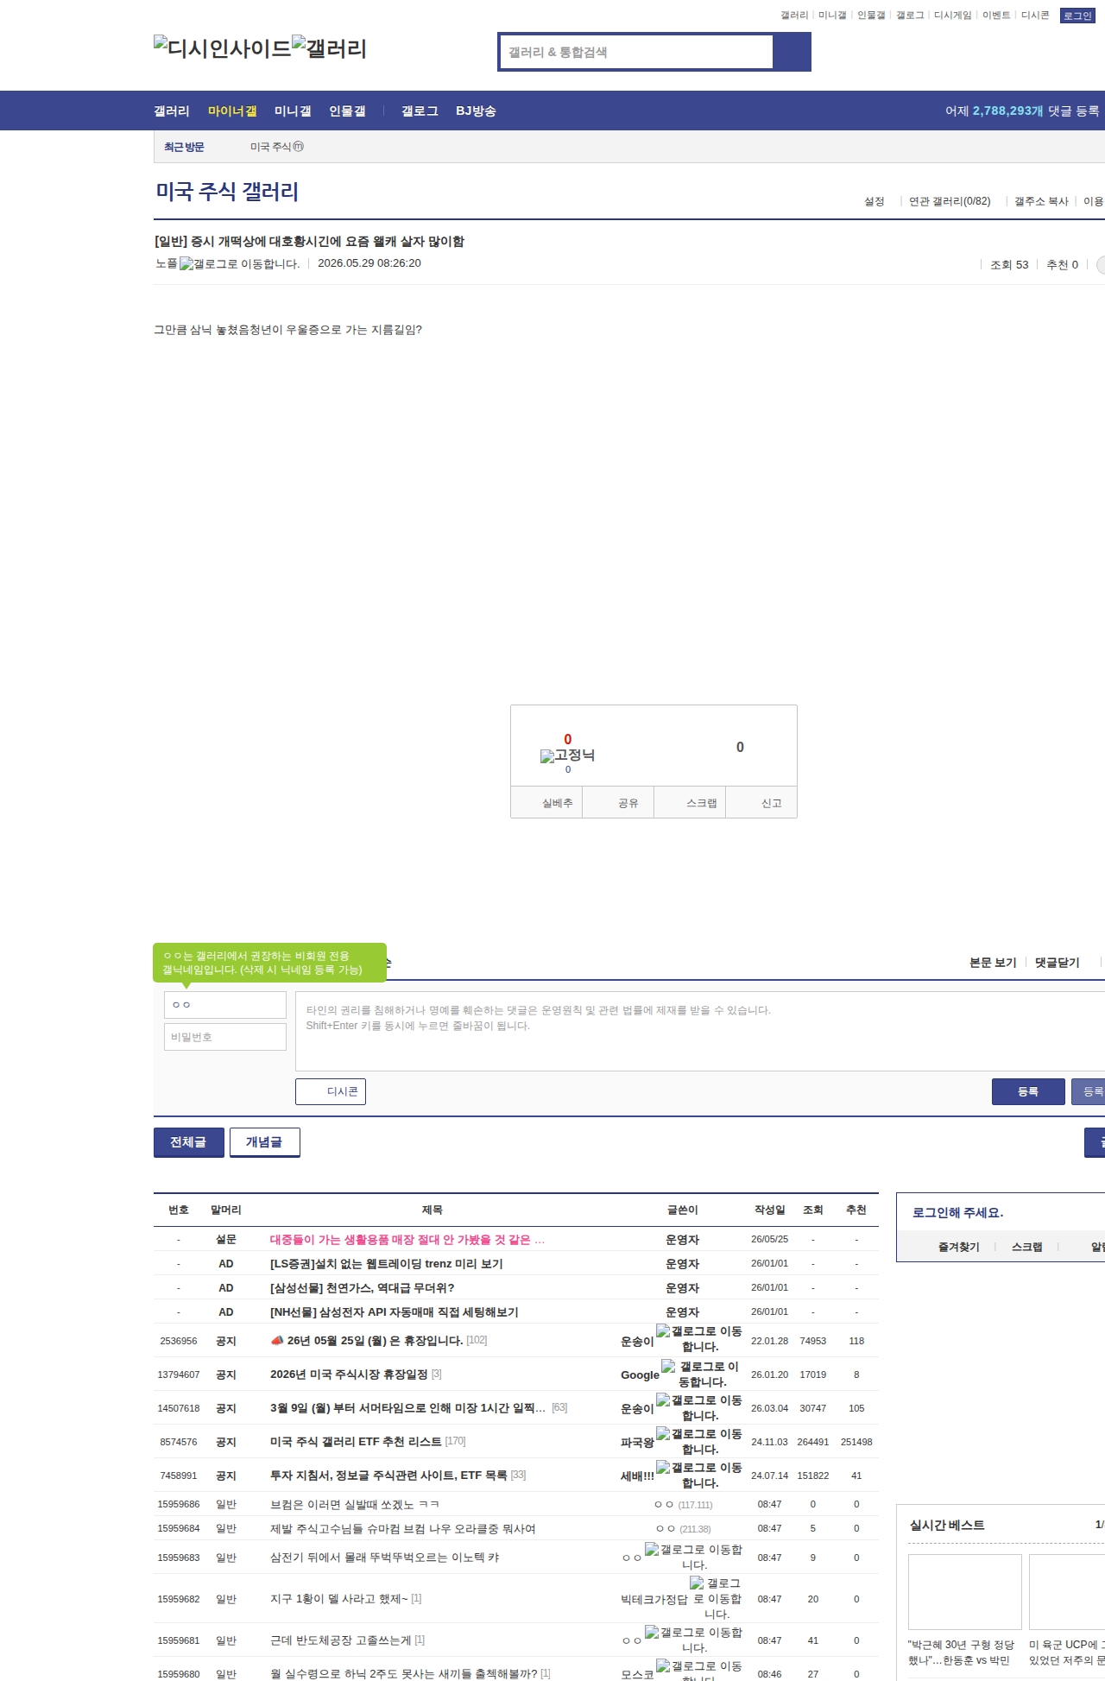Screen dimensions: 1105x1681
Task: Open the 갤로그 icon in the 이노텍 row
Action: (x=693, y=1557)
